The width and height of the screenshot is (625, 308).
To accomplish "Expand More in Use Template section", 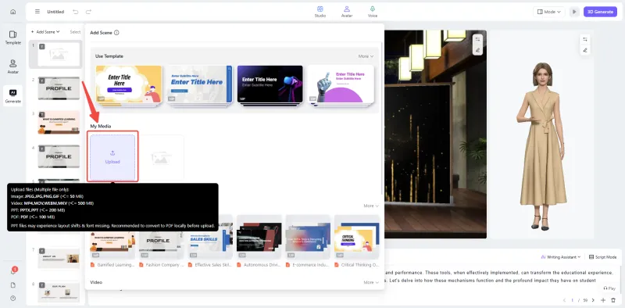I will click(x=366, y=56).
